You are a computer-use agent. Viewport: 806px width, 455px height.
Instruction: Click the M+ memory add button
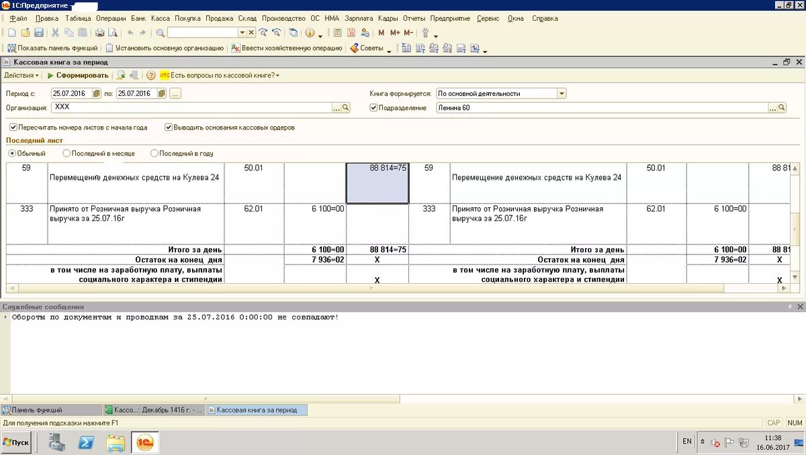point(395,32)
